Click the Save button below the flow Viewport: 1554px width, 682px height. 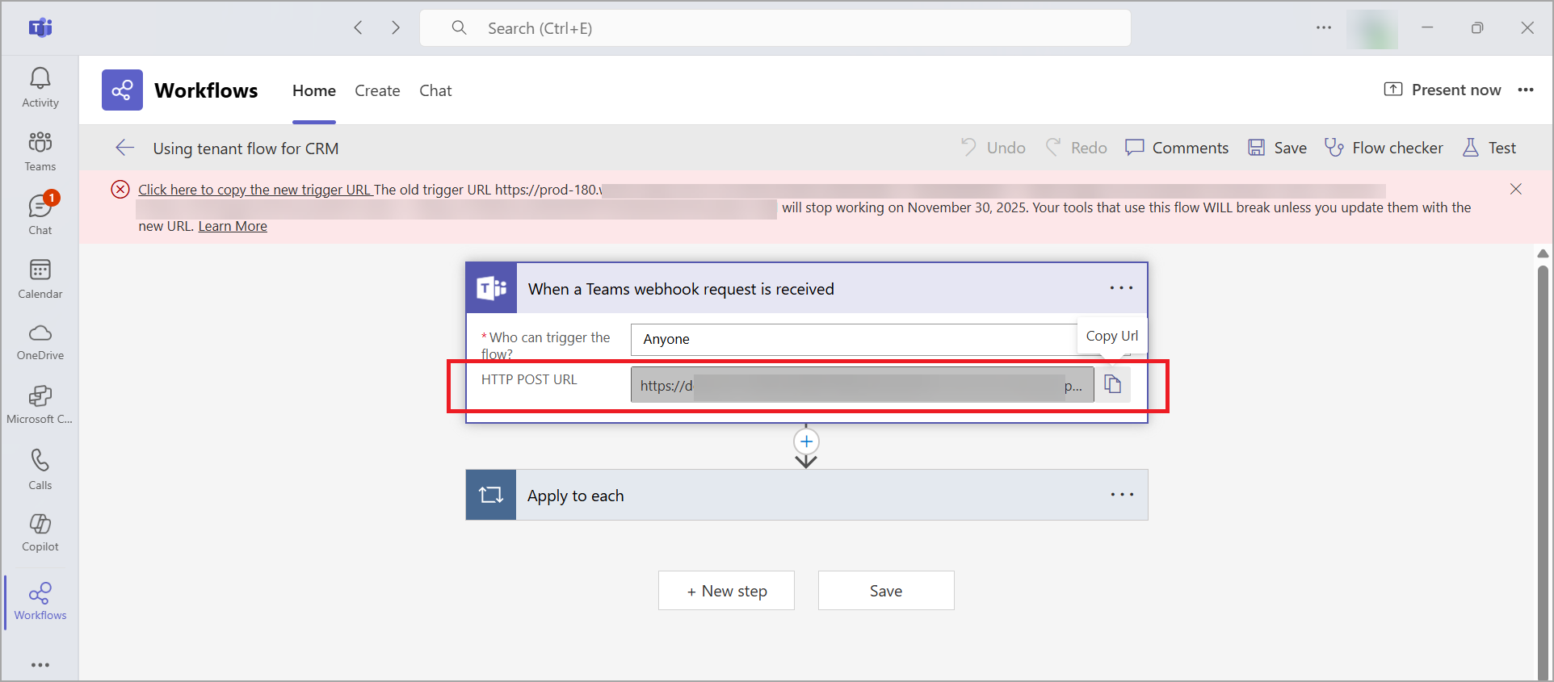tap(886, 591)
